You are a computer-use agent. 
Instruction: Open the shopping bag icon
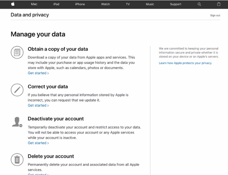[x=218, y=4]
